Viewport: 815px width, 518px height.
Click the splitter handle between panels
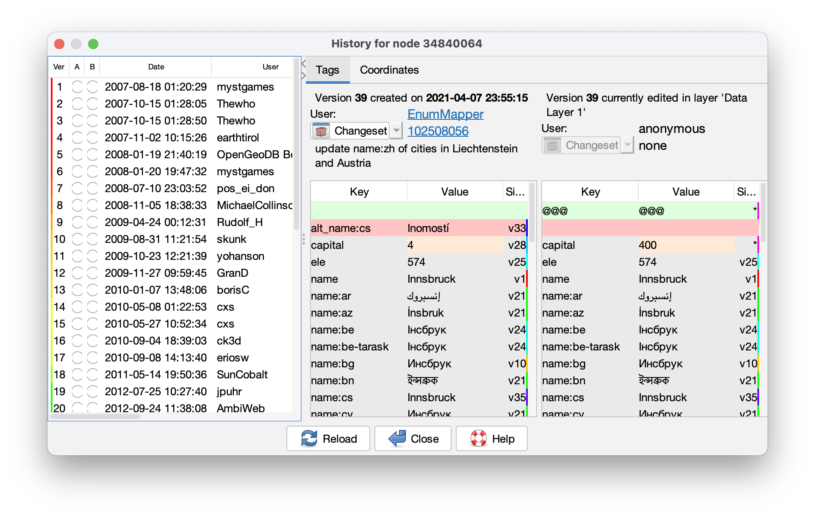[303, 239]
